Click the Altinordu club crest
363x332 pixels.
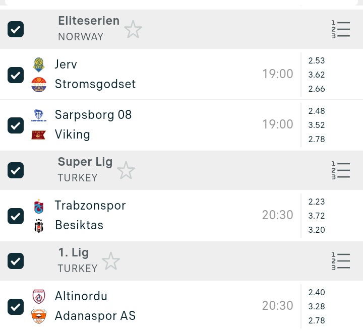(x=39, y=296)
